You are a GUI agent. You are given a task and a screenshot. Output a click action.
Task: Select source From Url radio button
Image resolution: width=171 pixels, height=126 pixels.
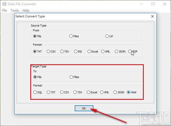[109, 36]
